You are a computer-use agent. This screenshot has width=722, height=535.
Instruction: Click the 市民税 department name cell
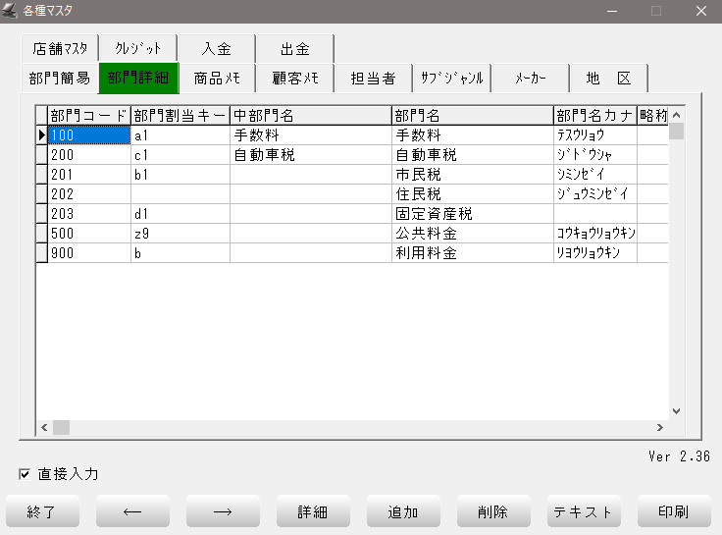coord(472,175)
